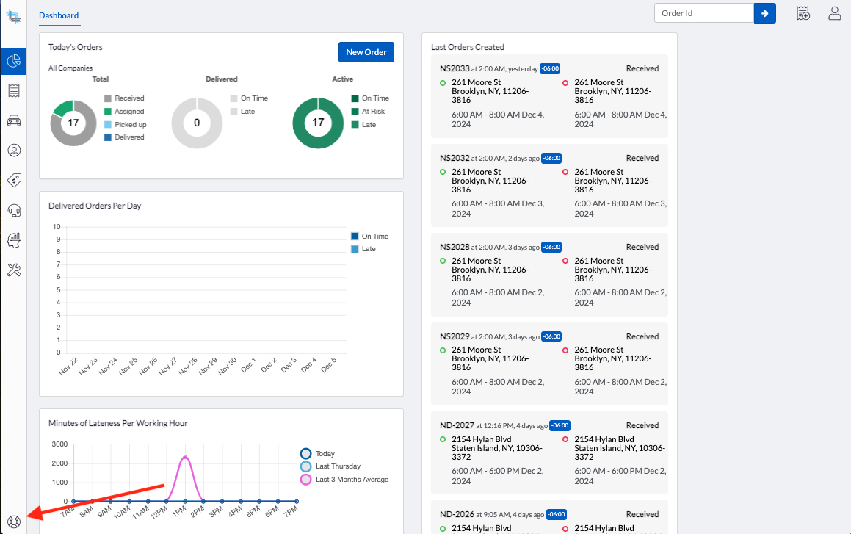The width and height of the screenshot is (851, 534).
Task: Toggle On Time legend in Active chart
Action: [370, 98]
